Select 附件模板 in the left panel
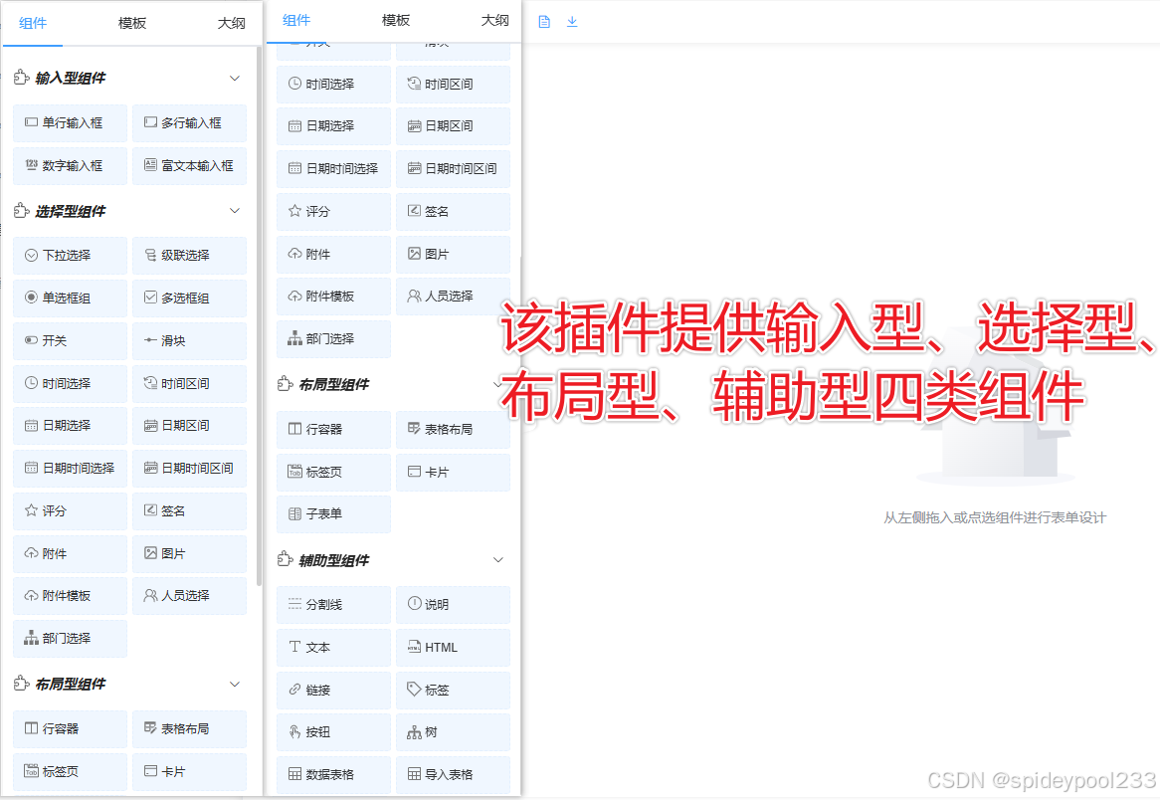This screenshot has width=1160, height=800. pos(71,596)
